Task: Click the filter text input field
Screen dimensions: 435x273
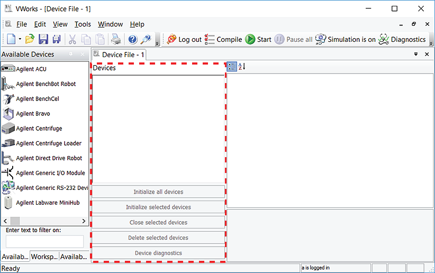Action: 44,241
